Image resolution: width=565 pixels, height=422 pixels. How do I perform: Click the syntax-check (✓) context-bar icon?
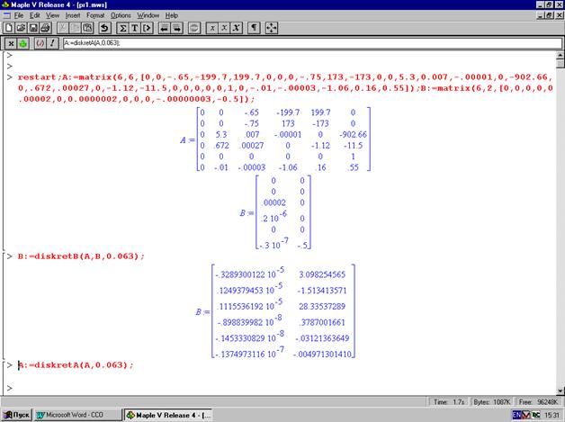tap(40, 43)
